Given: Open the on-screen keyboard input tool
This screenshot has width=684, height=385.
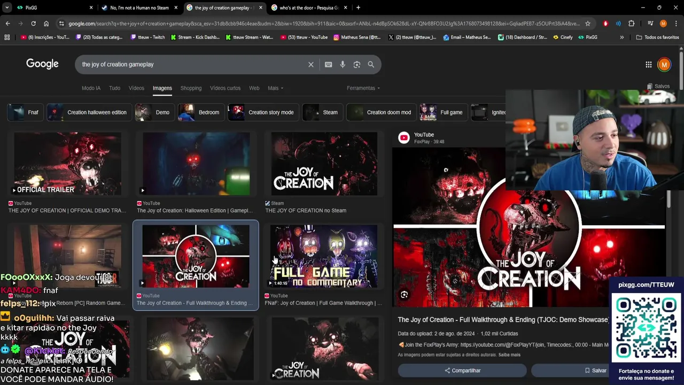Looking at the screenshot, I should point(328,65).
